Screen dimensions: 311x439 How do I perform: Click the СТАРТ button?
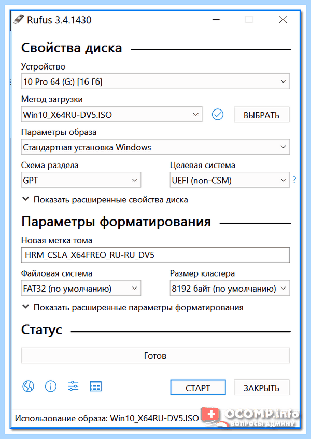[x=198, y=388]
